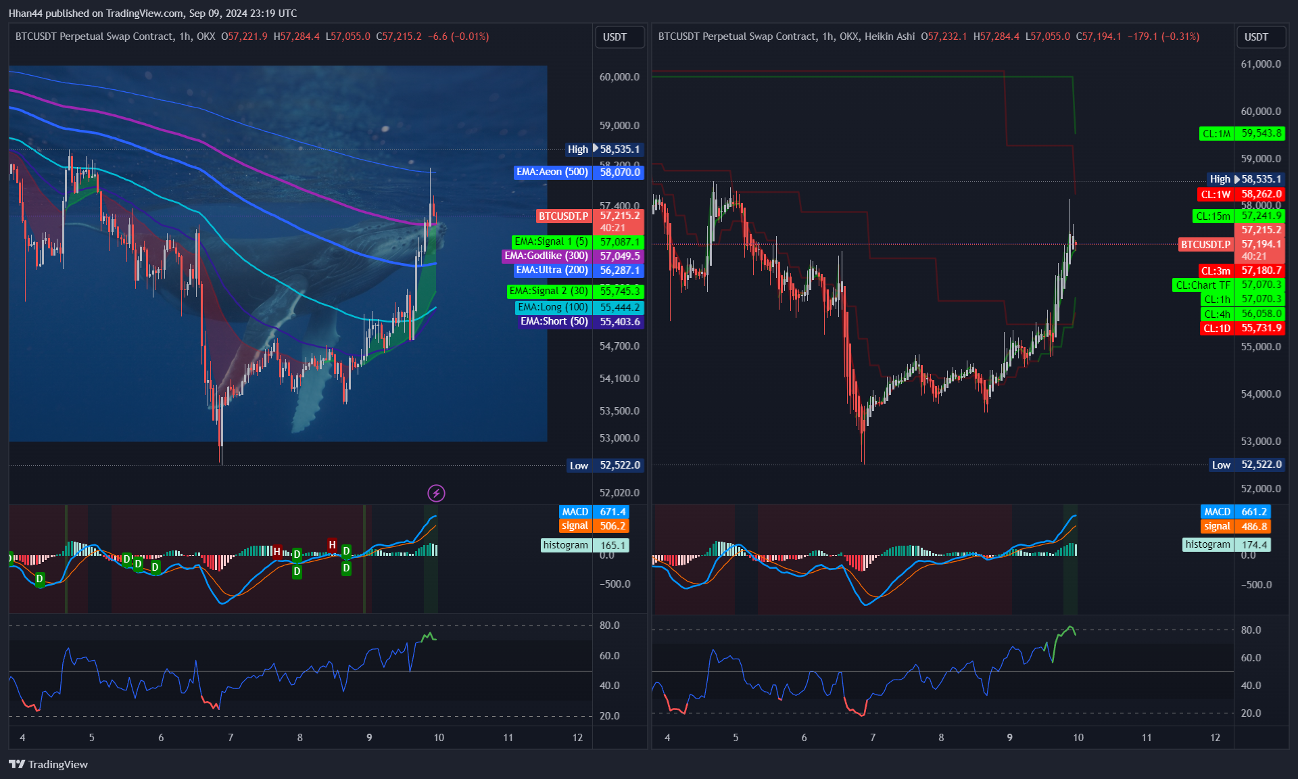Select the EMA:Signal 1 (5) label
The height and width of the screenshot is (779, 1298).
tap(552, 241)
